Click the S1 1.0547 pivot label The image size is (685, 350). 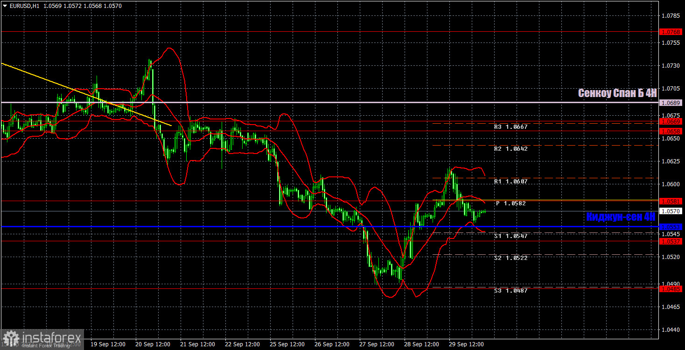(511, 236)
